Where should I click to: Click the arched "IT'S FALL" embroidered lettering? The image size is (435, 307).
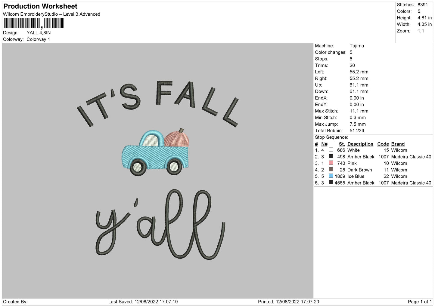click(158, 104)
